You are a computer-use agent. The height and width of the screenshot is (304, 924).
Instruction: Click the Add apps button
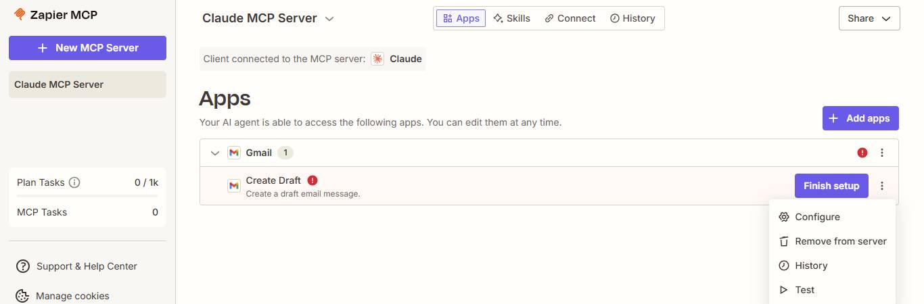(860, 118)
